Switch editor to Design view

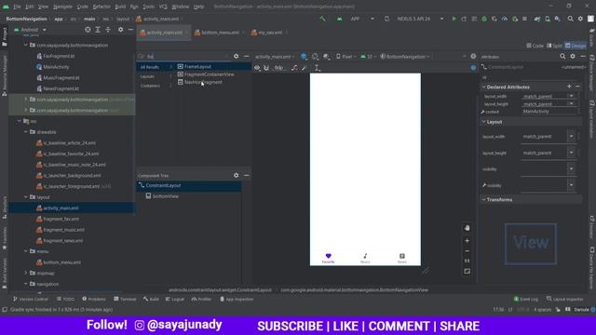(576, 46)
